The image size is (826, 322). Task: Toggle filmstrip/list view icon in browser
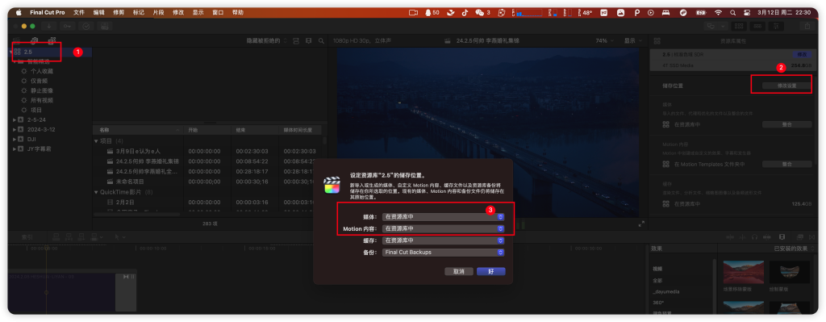pos(296,40)
